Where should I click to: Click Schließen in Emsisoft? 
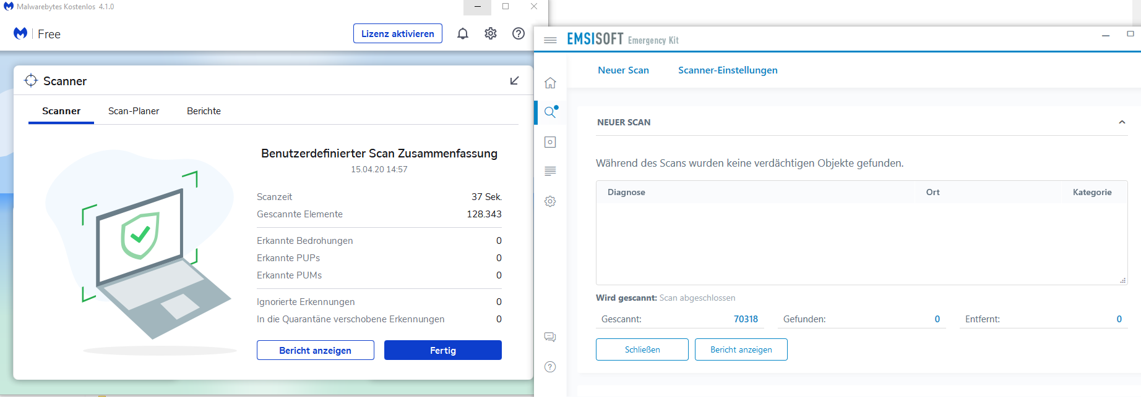pos(642,349)
